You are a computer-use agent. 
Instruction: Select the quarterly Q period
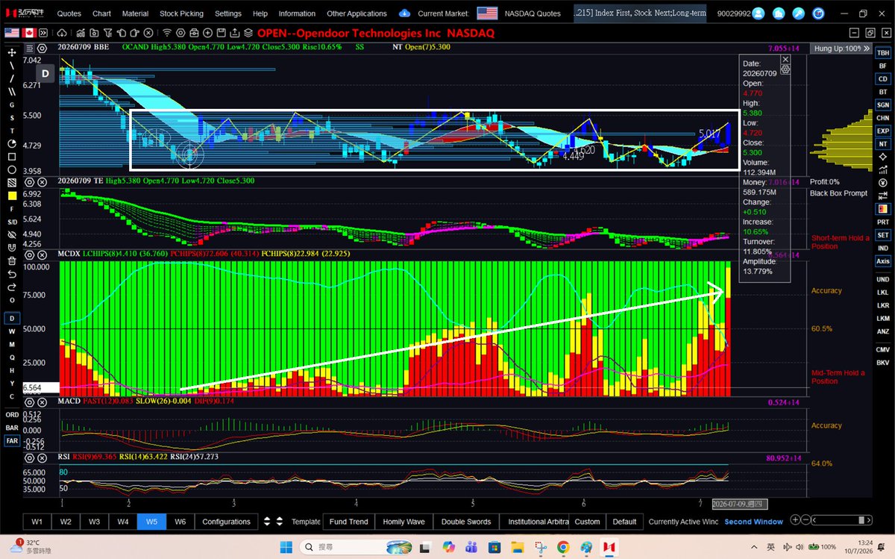click(x=12, y=357)
